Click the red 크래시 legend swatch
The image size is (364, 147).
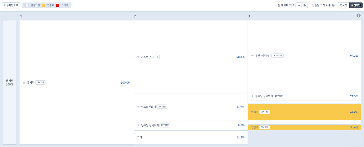(x=58, y=5)
